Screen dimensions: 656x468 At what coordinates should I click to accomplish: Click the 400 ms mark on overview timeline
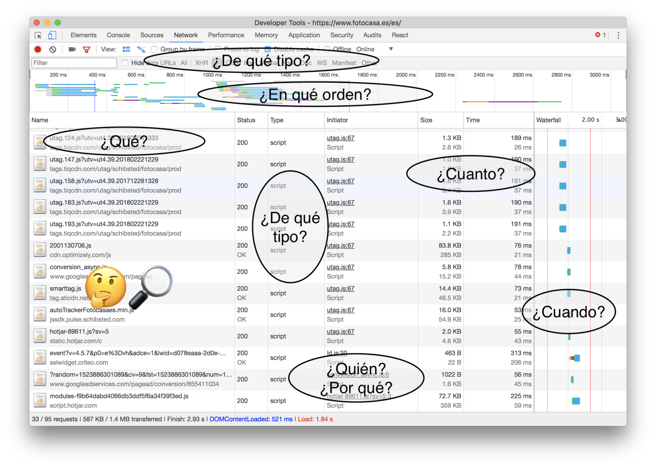point(97,75)
